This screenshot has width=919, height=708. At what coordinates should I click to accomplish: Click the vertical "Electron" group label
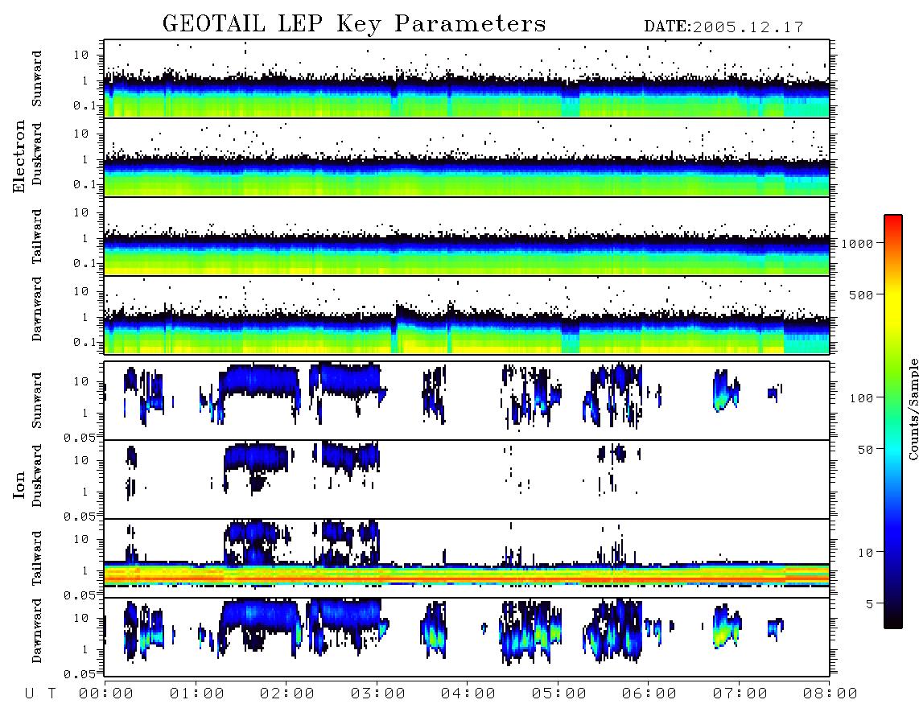pyautogui.click(x=19, y=157)
